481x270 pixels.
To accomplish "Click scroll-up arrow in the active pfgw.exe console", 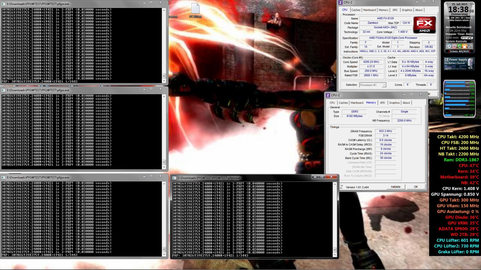I will (x=335, y=184).
